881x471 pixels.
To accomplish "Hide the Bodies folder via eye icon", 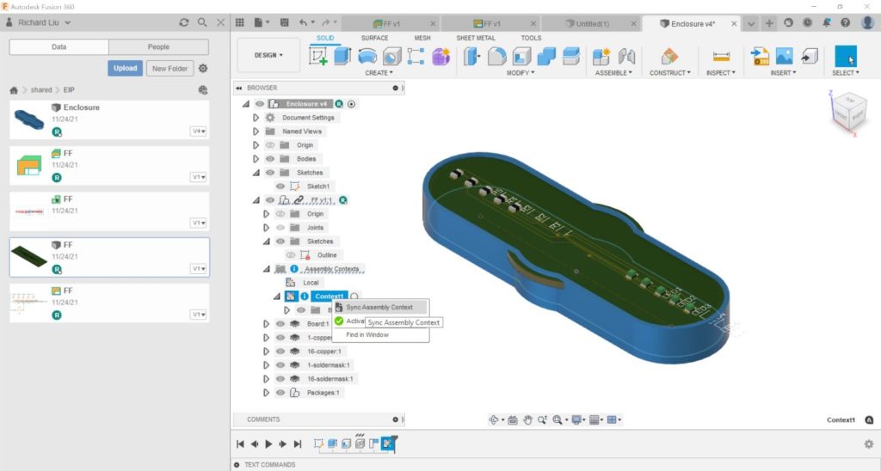I will [270, 159].
